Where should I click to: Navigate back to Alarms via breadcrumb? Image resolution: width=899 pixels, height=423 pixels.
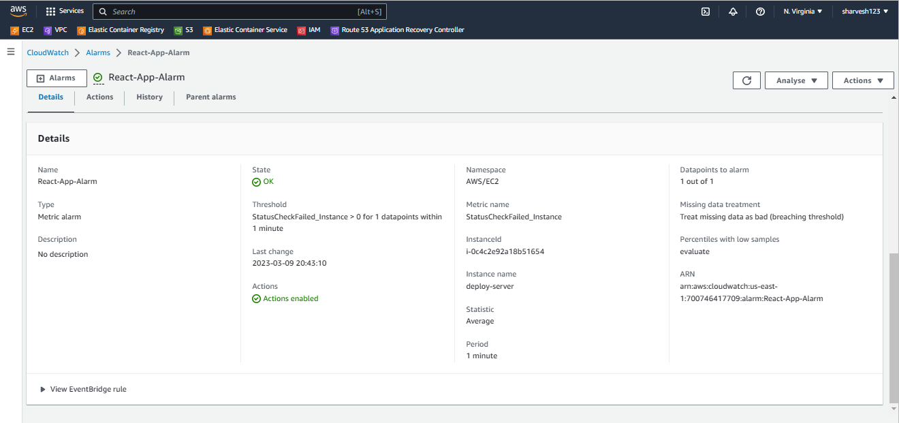pyautogui.click(x=97, y=52)
